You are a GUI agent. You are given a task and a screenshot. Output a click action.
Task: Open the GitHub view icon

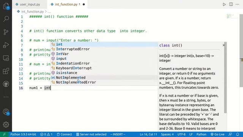click(x=6, y=84)
